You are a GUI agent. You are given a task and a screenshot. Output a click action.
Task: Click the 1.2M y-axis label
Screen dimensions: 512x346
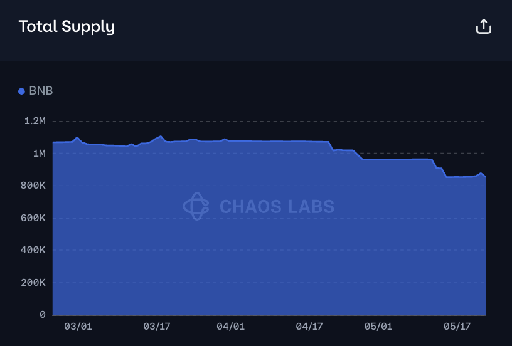[35, 121]
